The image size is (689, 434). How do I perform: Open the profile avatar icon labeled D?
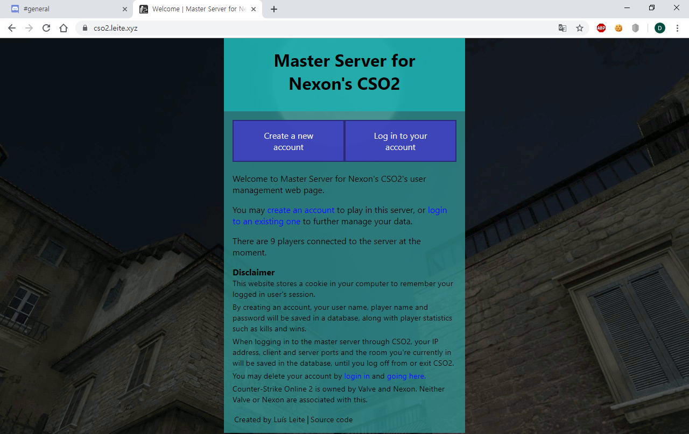point(660,27)
